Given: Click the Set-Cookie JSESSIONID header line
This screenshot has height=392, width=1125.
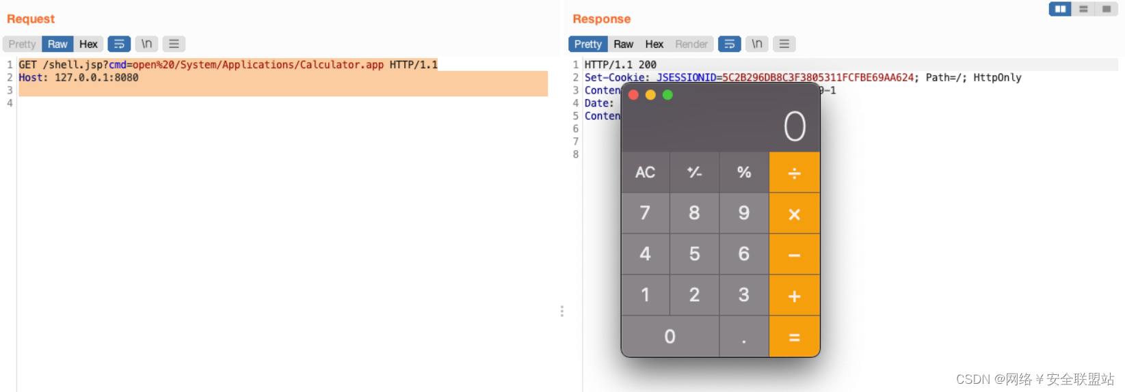Looking at the screenshot, I should point(803,78).
